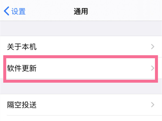Screen dimensions: 162x121
Task: Tap the divider below 隔空投送 row
Action: [81, 116]
